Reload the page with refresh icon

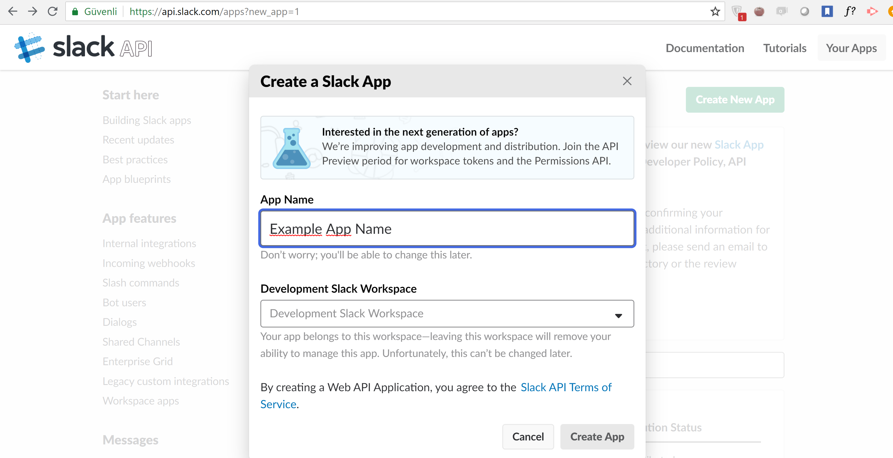[x=53, y=11]
